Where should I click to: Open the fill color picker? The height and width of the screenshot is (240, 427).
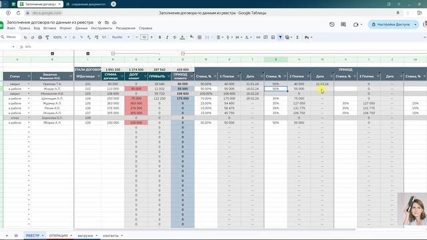[x=191, y=37]
